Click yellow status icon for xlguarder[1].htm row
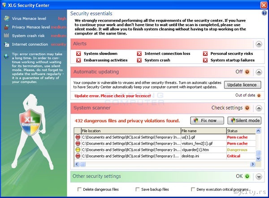 pos(78,150)
